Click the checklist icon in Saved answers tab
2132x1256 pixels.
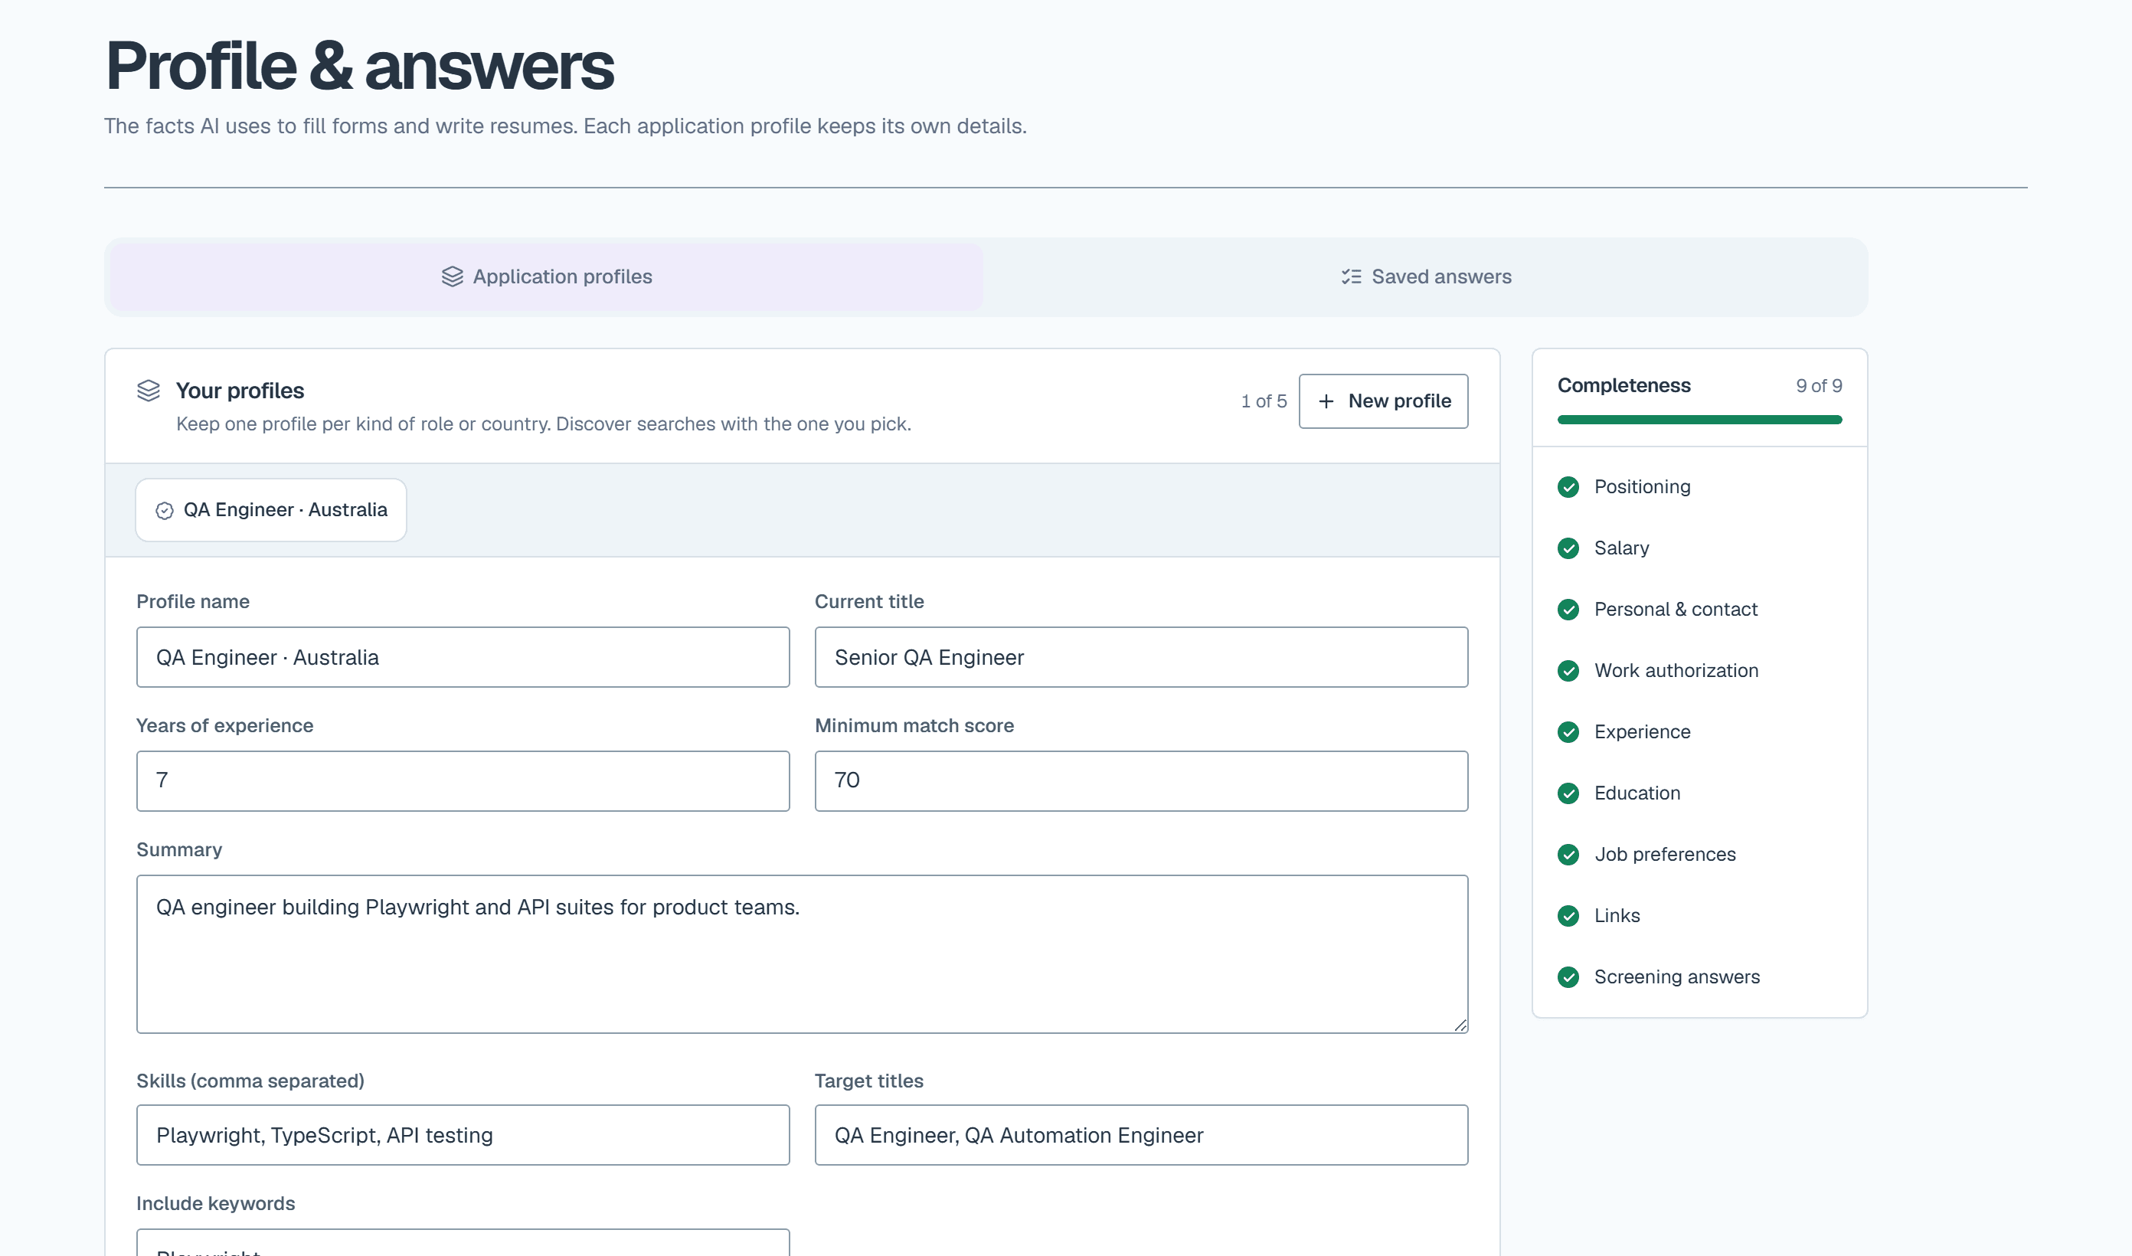(x=1351, y=276)
